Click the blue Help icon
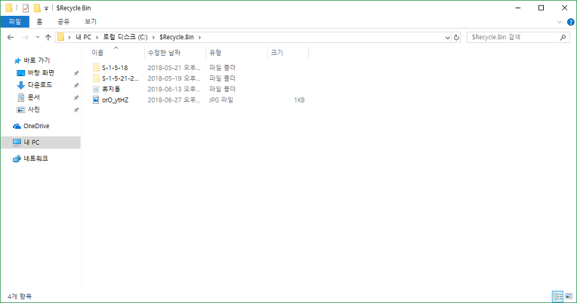The image size is (577, 303). coord(570,22)
